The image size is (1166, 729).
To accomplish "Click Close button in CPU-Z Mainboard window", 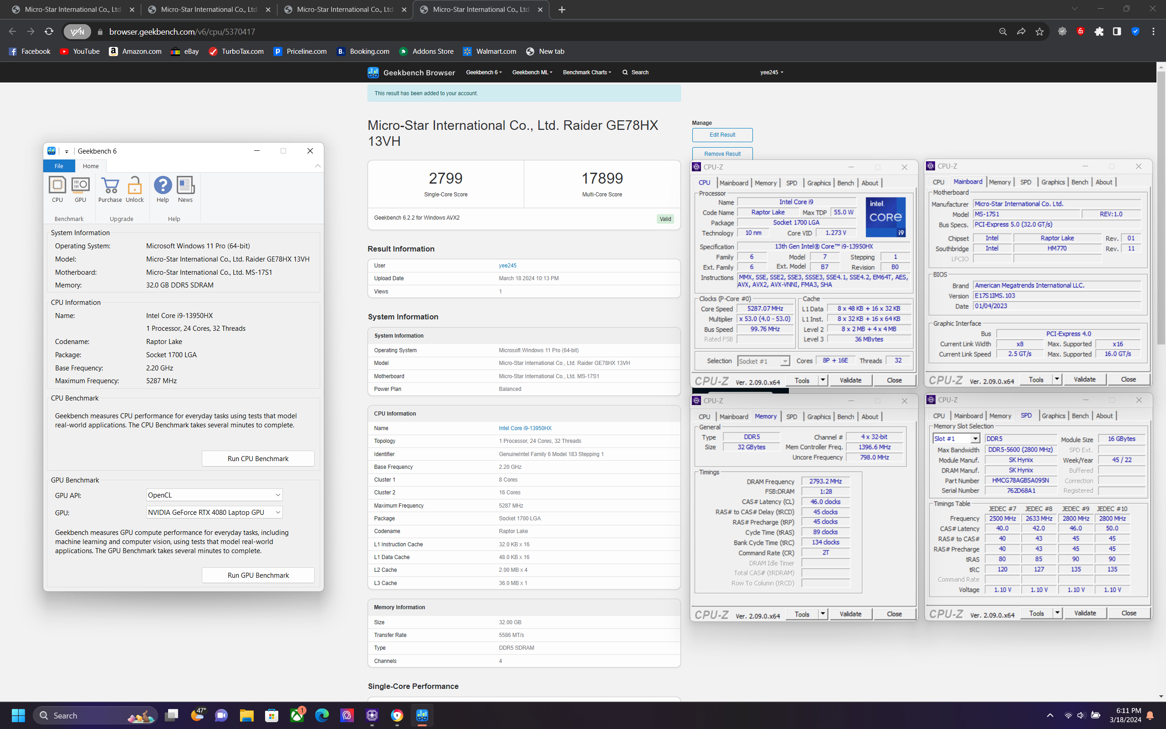I will click(x=1128, y=380).
